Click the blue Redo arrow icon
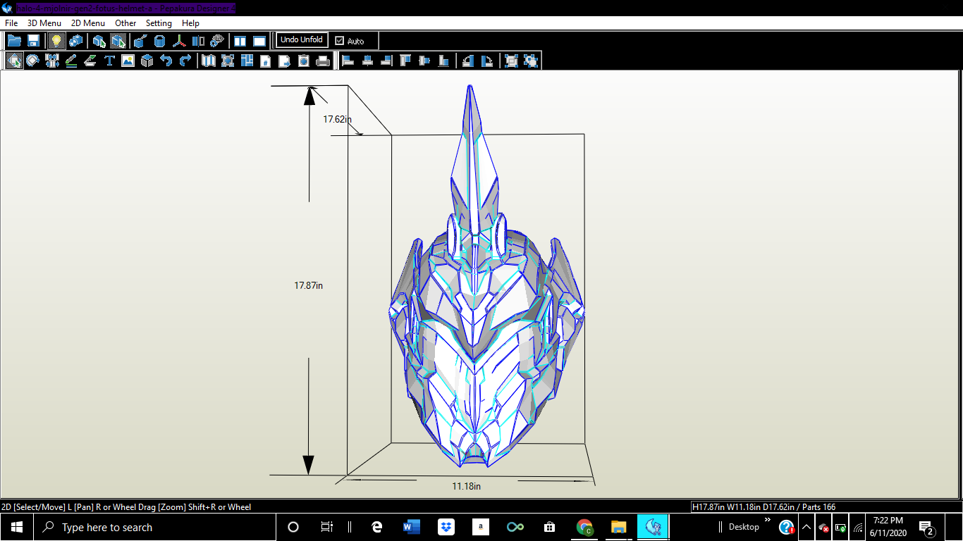Screen dimensions: 963x541 pos(185,61)
